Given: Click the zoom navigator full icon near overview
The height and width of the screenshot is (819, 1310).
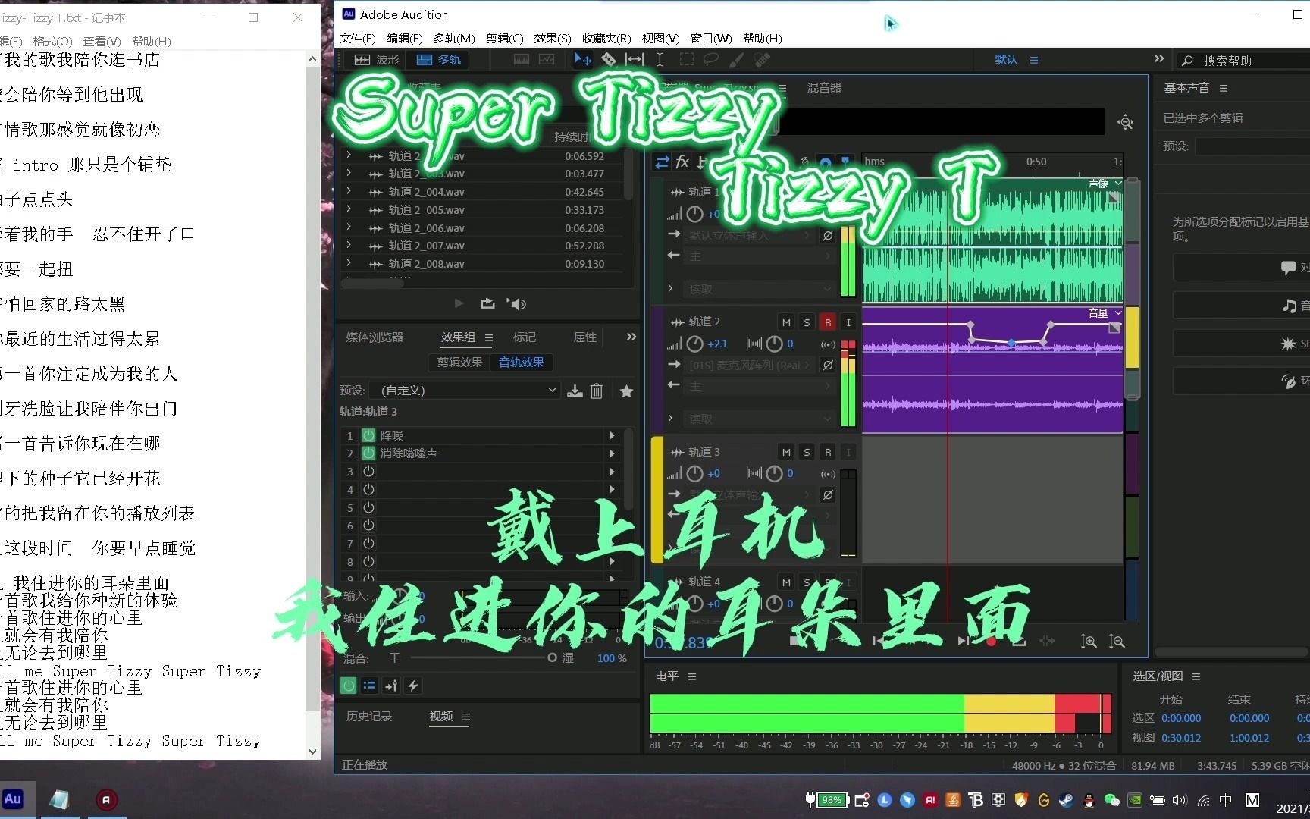Looking at the screenshot, I should (x=1126, y=121).
